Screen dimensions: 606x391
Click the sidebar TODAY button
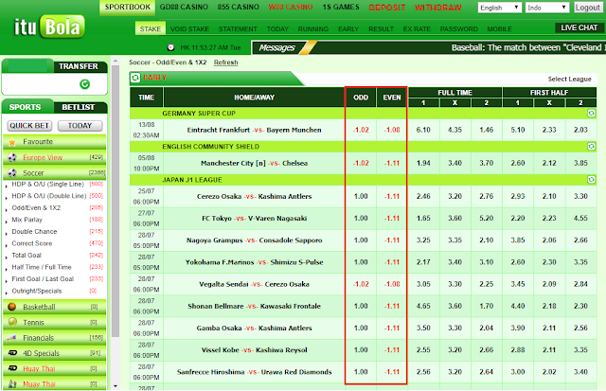[80, 126]
